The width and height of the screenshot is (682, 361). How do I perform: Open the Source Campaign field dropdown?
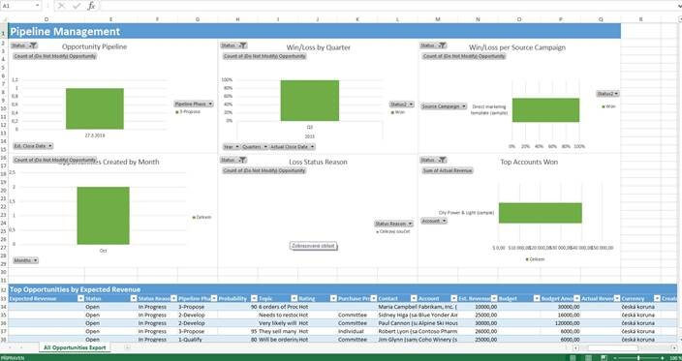tap(444, 106)
